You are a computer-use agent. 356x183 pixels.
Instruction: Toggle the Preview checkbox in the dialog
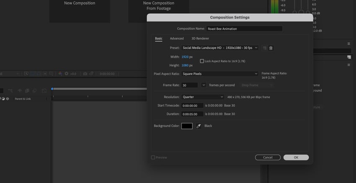point(153,157)
